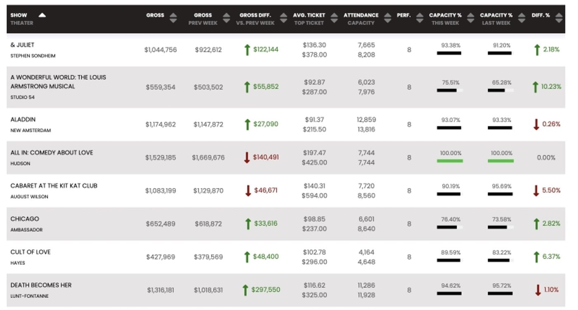Click sort arrows for Gross Diff. column
The height and width of the screenshot is (310, 578).
pyautogui.click(x=283, y=19)
